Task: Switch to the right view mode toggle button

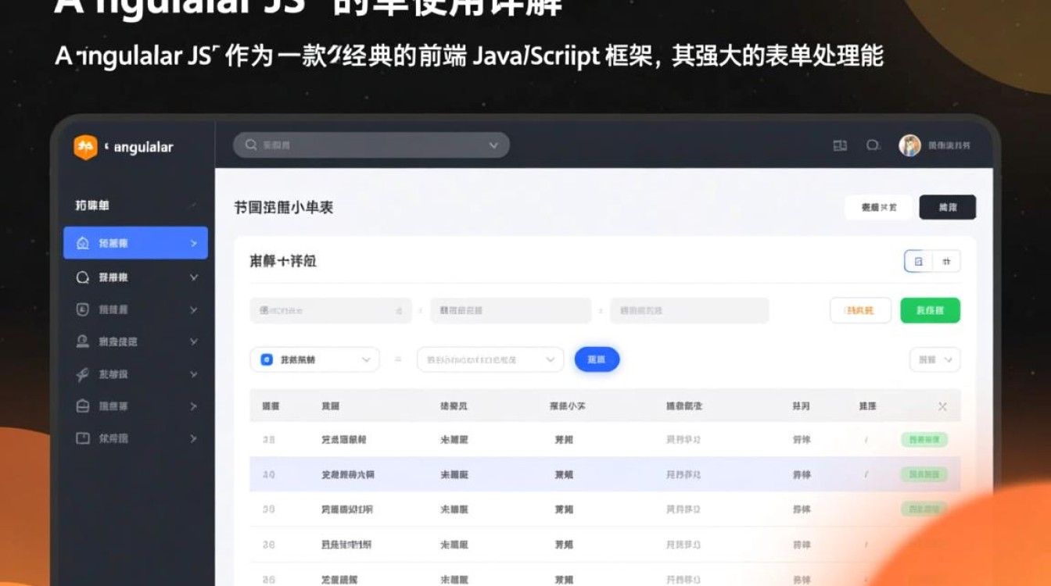Action: (946, 262)
